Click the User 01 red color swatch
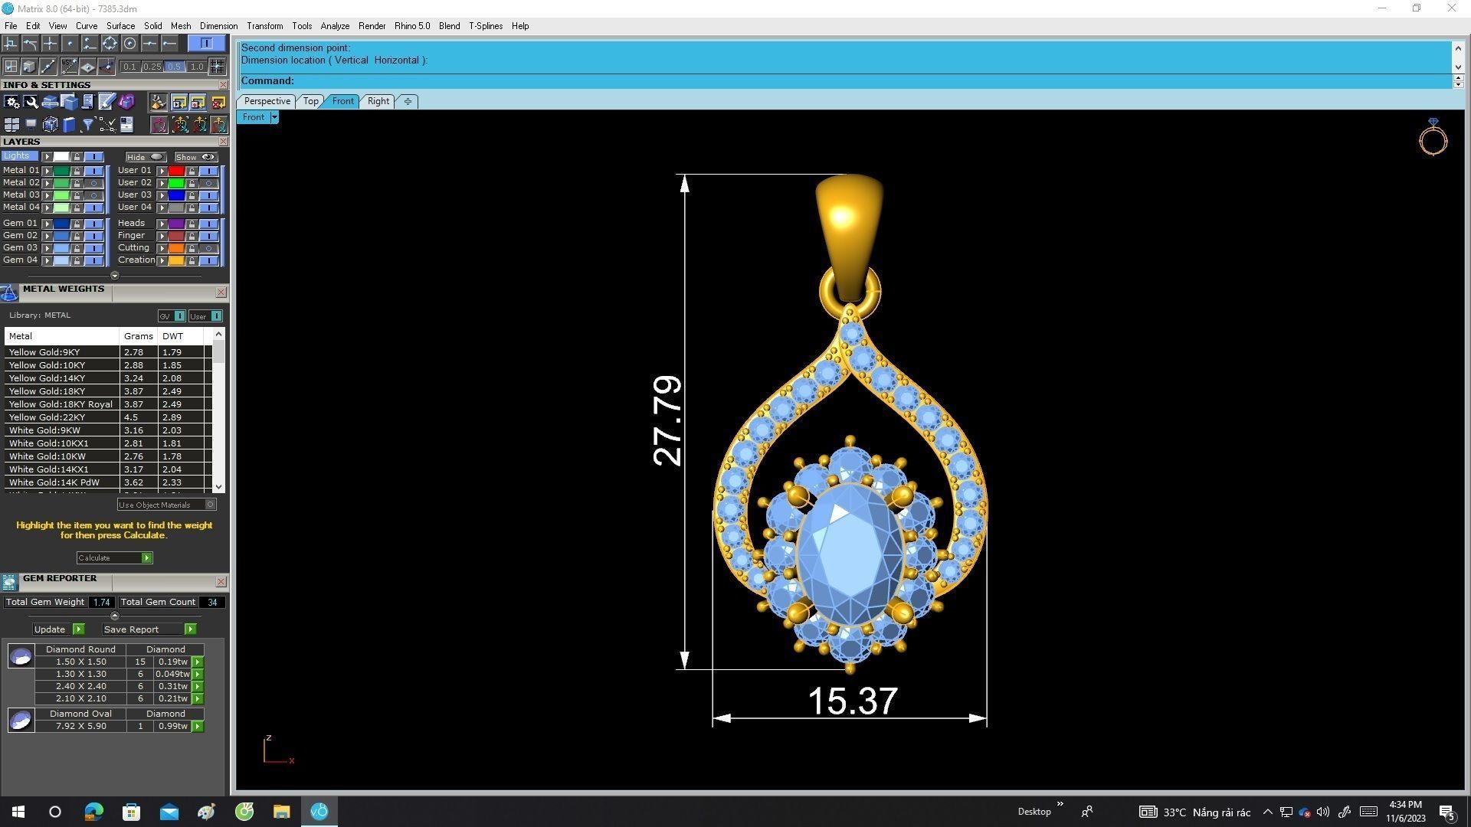Image resolution: width=1471 pixels, height=827 pixels. 176,171
